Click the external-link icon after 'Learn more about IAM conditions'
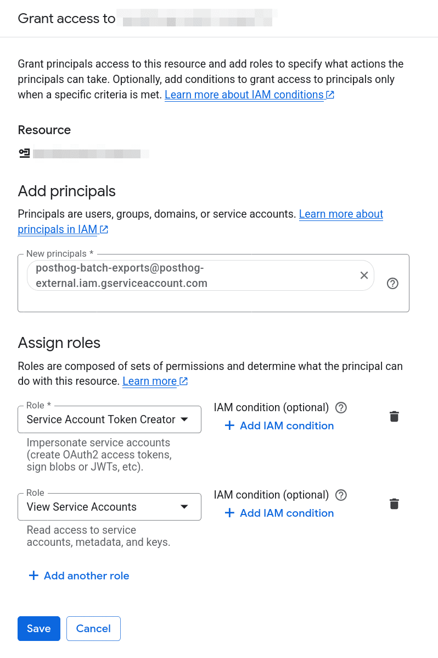 click(330, 94)
